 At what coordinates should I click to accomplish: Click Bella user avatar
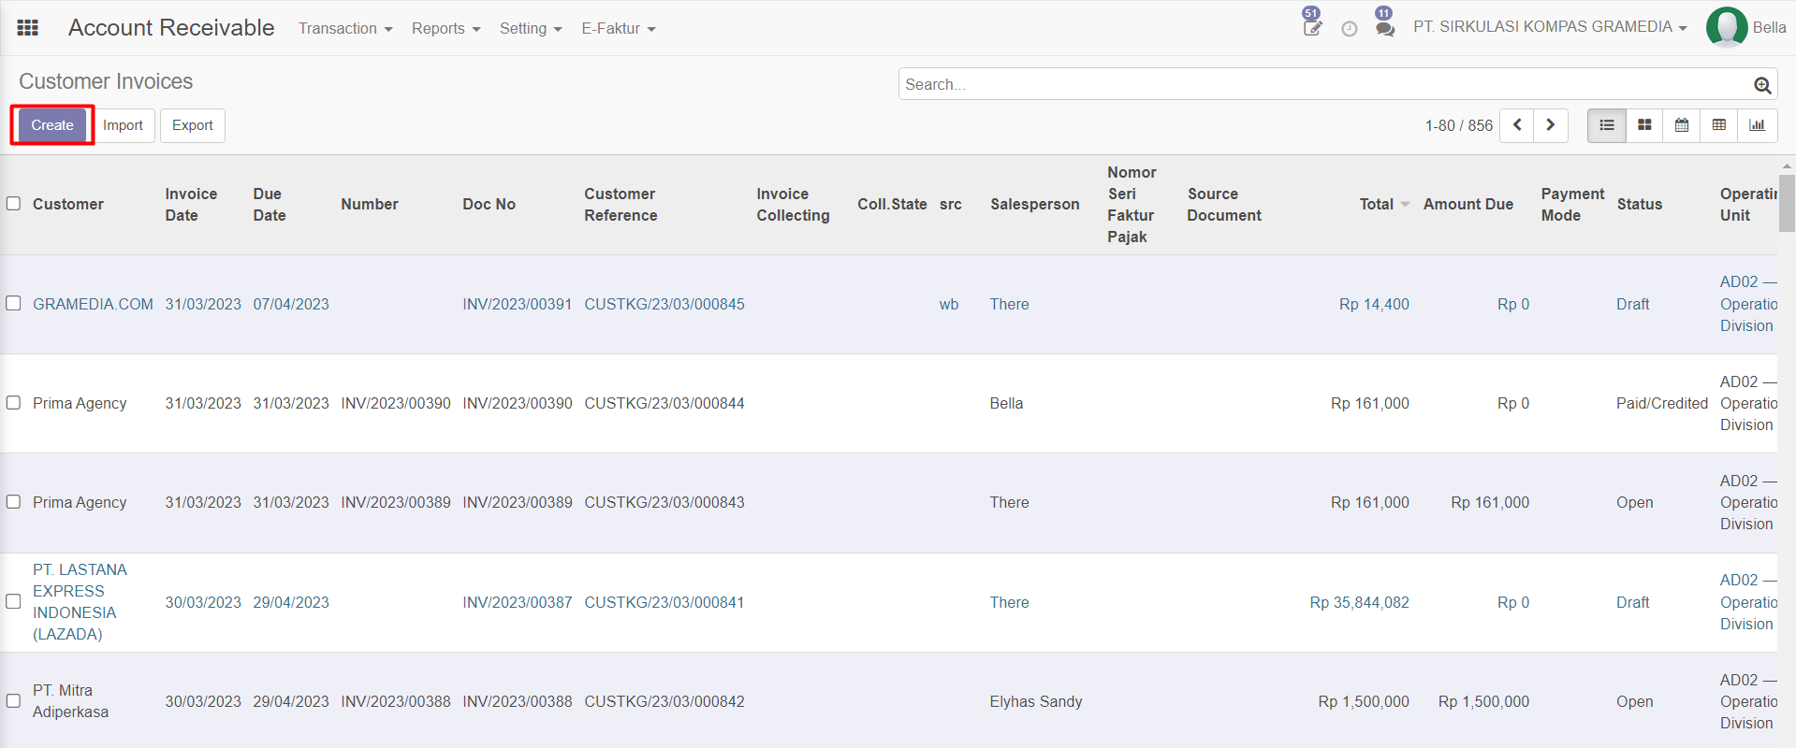click(x=1727, y=27)
